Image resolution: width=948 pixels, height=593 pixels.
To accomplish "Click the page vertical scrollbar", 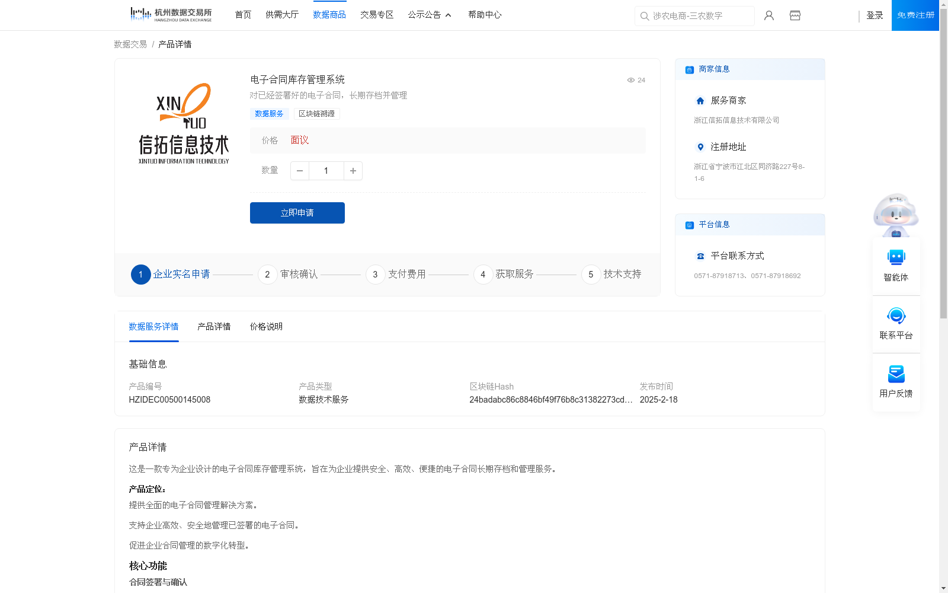I will click(x=943, y=163).
